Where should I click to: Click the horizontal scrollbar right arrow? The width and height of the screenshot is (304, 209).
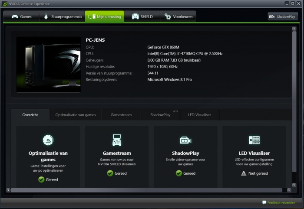coord(289,190)
